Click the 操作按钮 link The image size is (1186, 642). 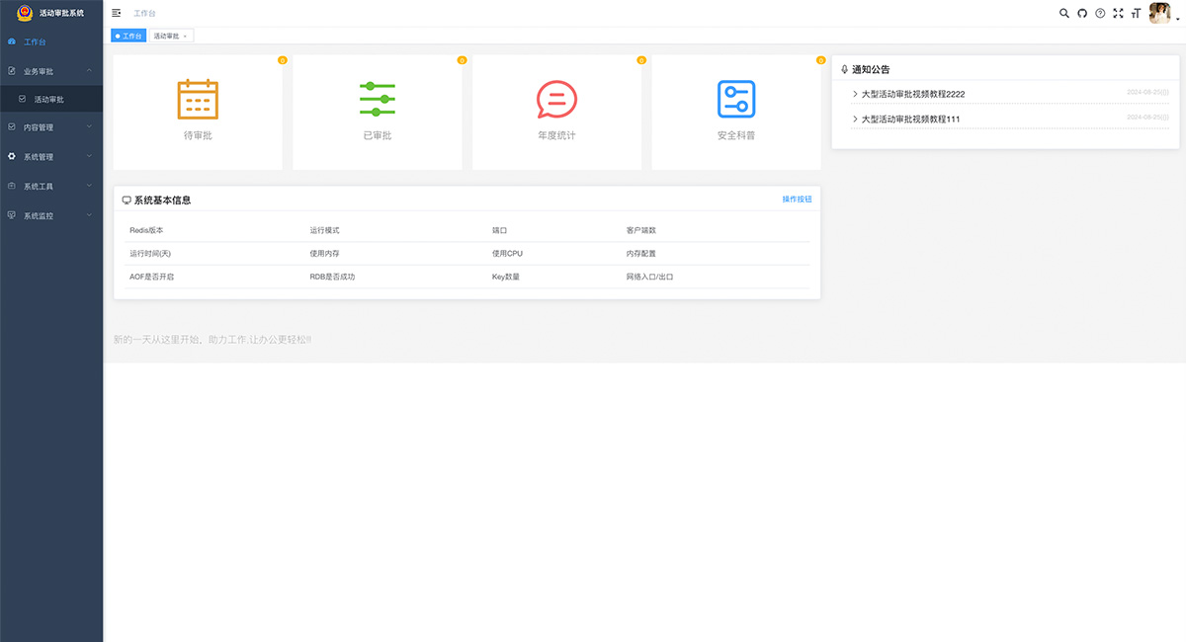(797, 200)
